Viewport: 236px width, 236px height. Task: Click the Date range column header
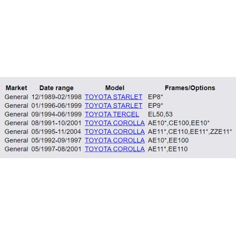pyautogui.click(x=56, y=88)
